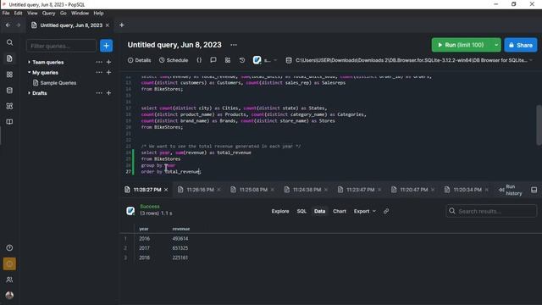Add a new item under My queries
This screenshot has width=542, height=305.
pyautogui.click(x=108, y=72)
